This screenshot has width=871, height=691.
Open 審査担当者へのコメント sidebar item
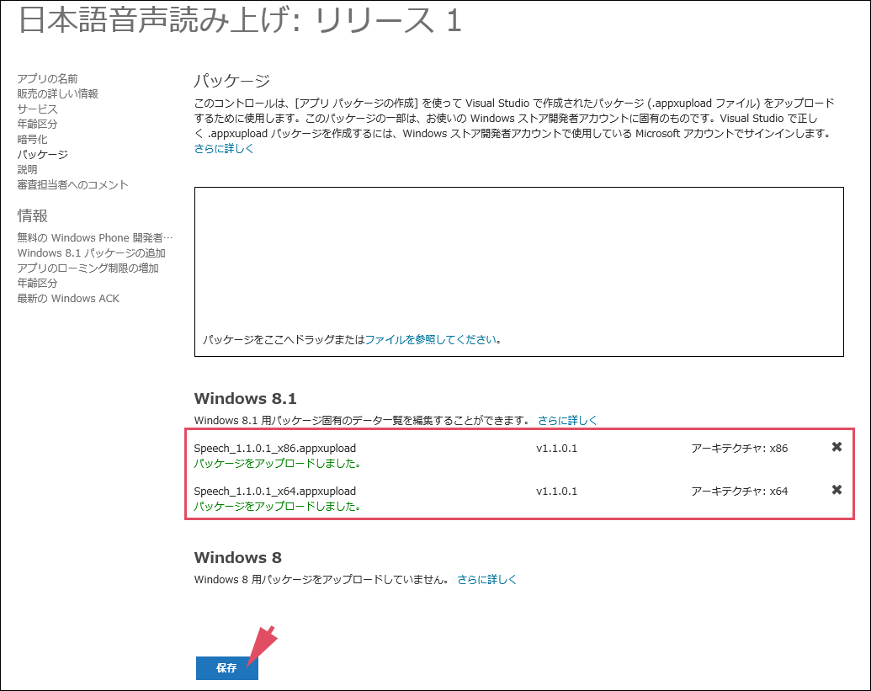pyautogui.click(x=72, y=184)
